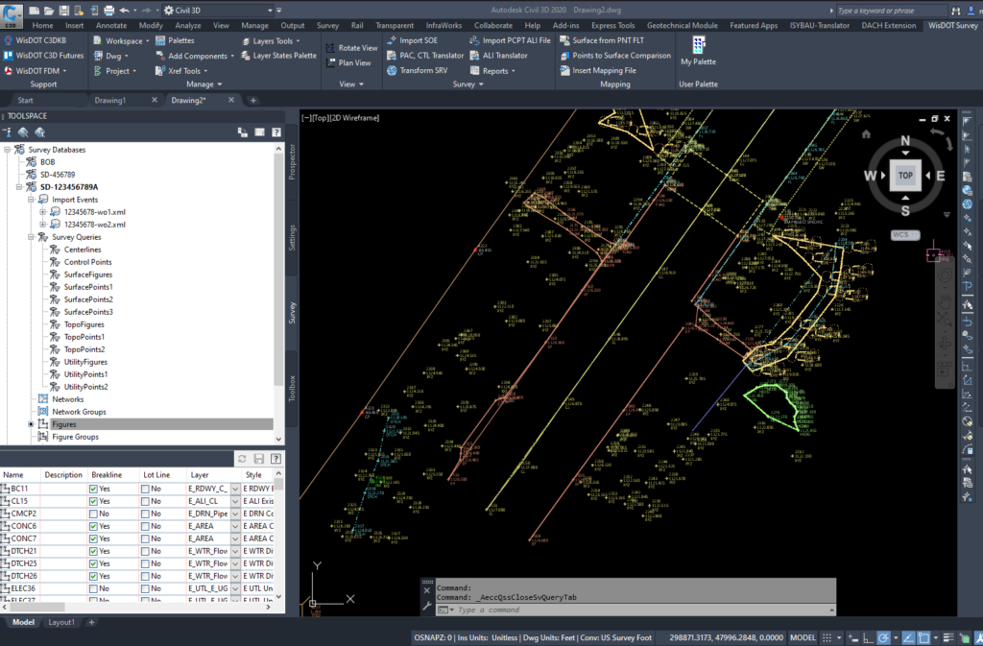
Task: Switch to the Drawing1 document tab
Action: [110, 100]
